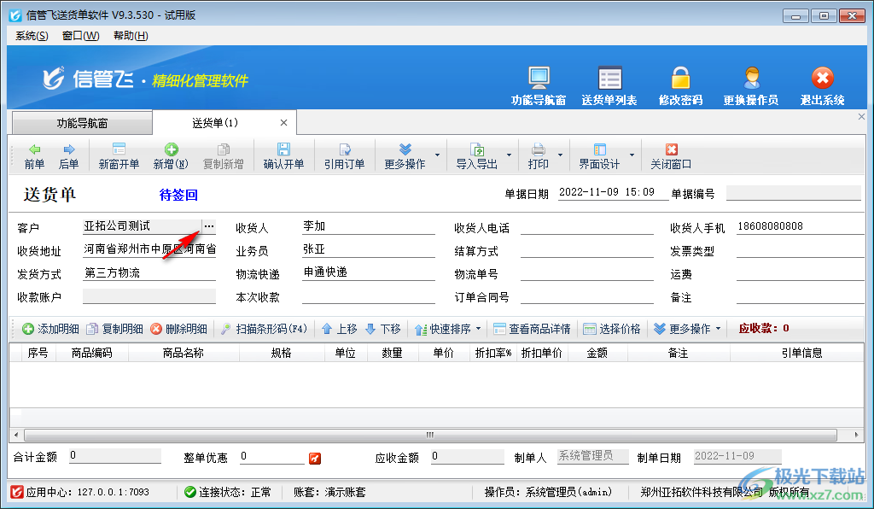Click the scrollbar right arrow
This screenshot has height=509, width=874.
click(856, 435)
